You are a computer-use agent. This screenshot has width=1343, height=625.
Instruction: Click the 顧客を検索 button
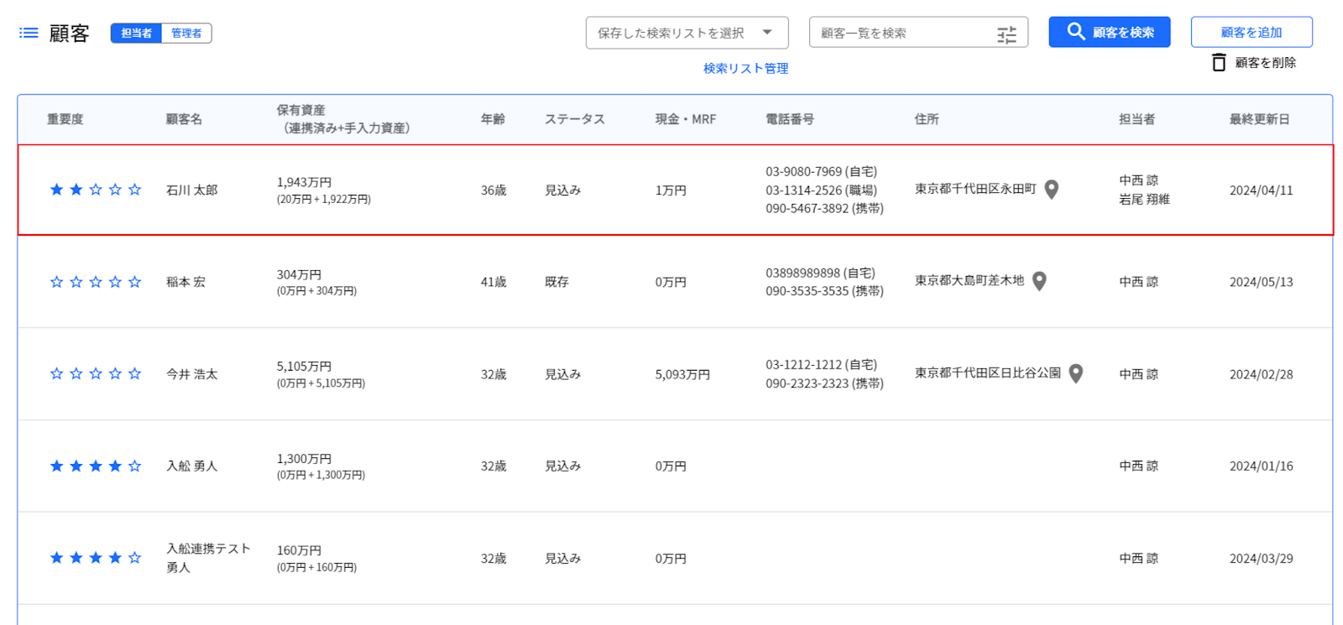(x=1109, y=32)
